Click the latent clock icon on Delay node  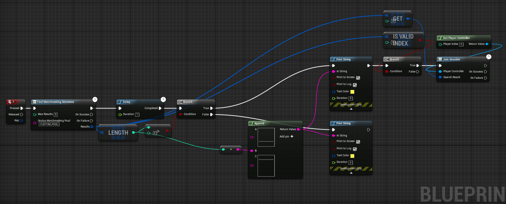click(x=163, y=99)
